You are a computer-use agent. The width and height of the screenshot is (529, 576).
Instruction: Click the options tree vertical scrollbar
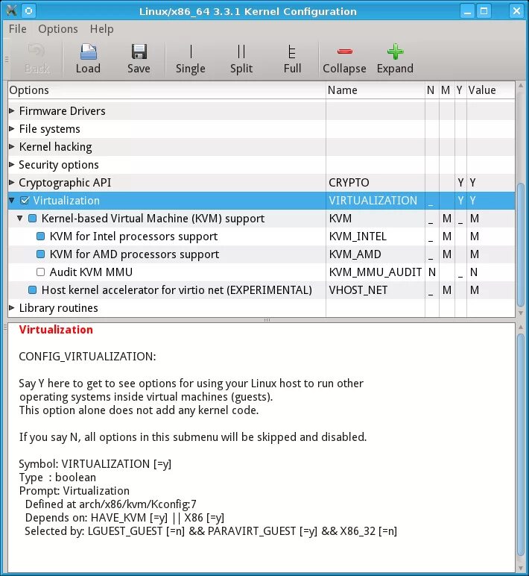(x=520, y=244)
